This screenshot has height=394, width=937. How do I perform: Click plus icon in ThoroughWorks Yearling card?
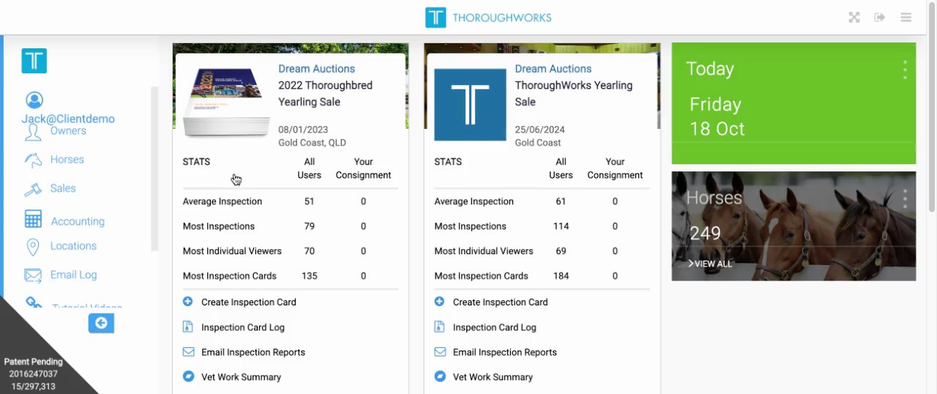click(440, 302)
